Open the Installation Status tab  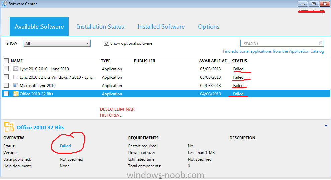pyautogui.click(x=100, y=27)
